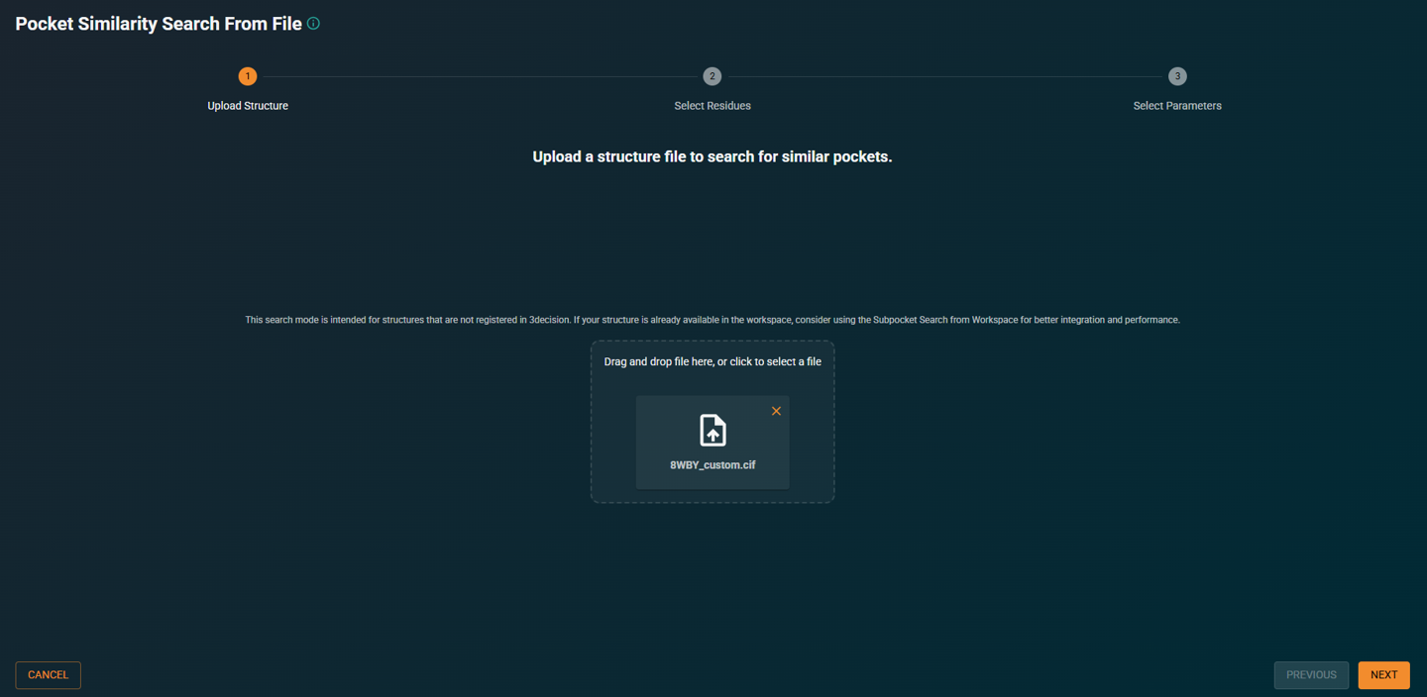Open file picker via drag and drop zone
Viewport: 1427px width, 697px height.
(x=712, y=361)
